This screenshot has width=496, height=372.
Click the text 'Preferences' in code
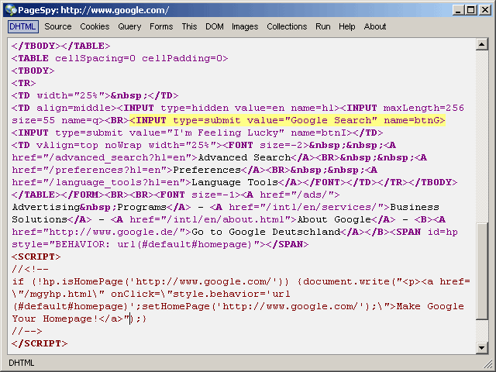[207, 170]
